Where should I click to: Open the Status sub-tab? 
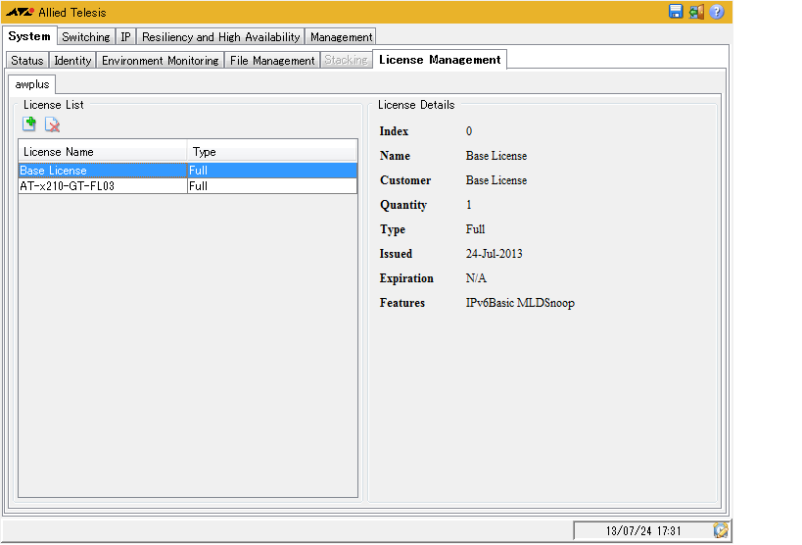[27, 61]
